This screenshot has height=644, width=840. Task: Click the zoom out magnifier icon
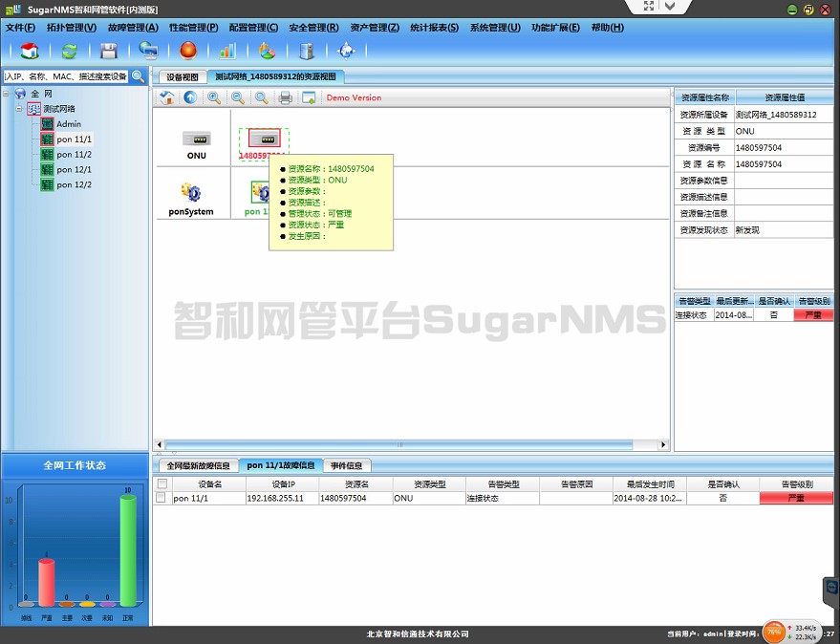tap(238, 97)
